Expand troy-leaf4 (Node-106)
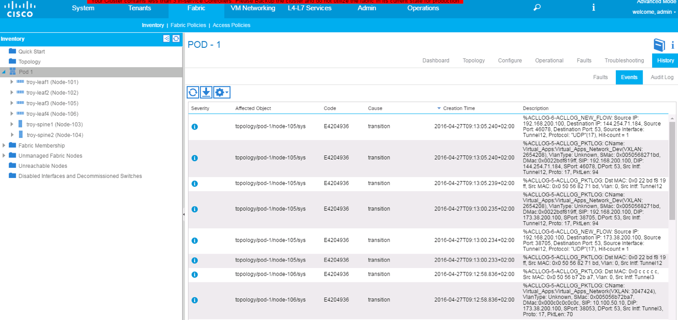This screenshot has width=678, height=320. point(12,114)
